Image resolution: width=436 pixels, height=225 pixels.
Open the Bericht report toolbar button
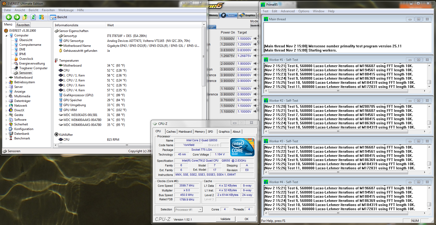pyautogui.click(x=59, y=17)
